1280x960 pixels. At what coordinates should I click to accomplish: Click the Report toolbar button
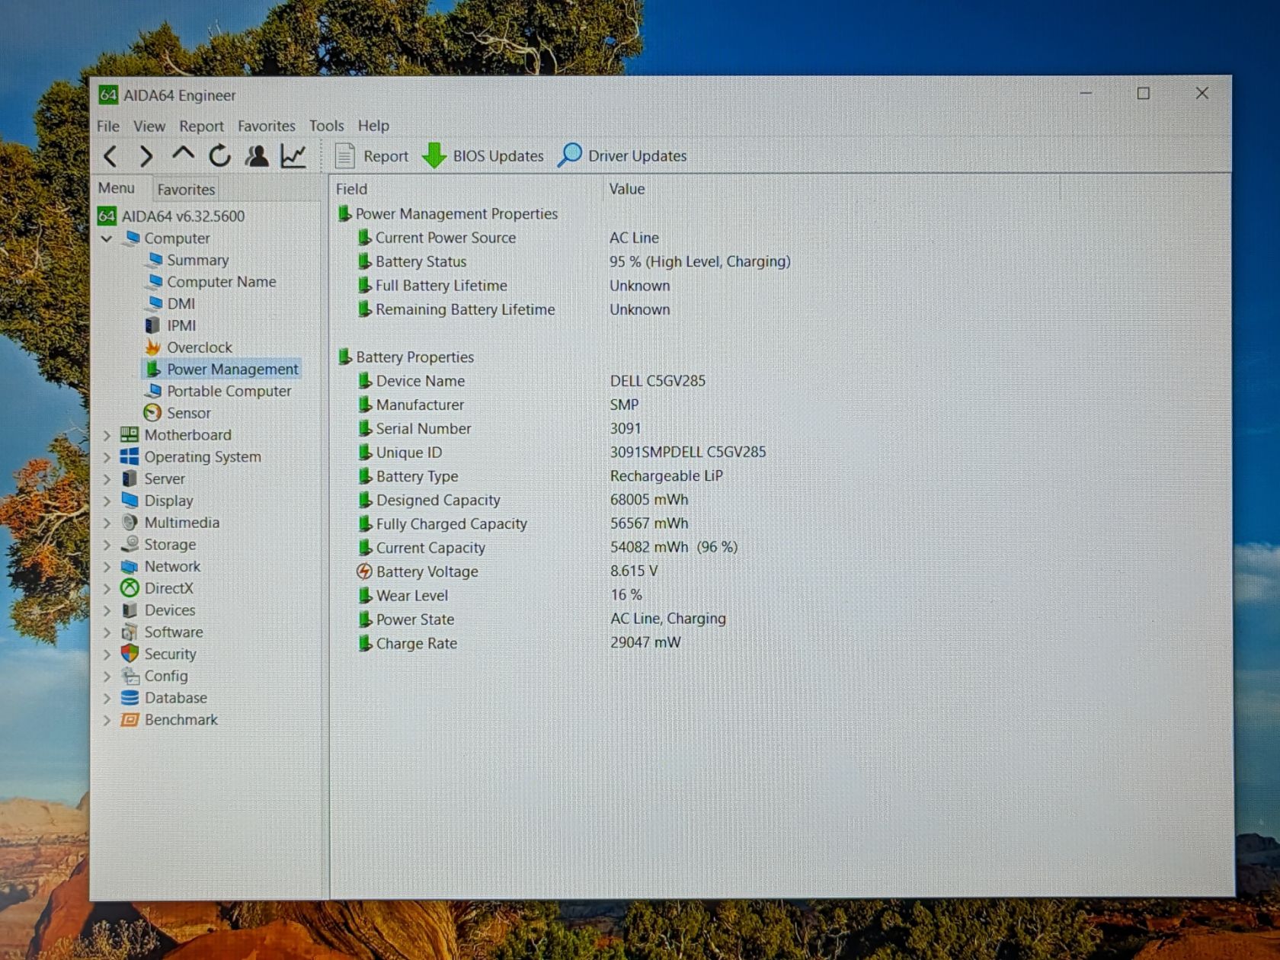(x=372, y=155)
